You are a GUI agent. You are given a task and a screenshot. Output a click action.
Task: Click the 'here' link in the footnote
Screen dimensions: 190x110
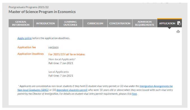134,94
